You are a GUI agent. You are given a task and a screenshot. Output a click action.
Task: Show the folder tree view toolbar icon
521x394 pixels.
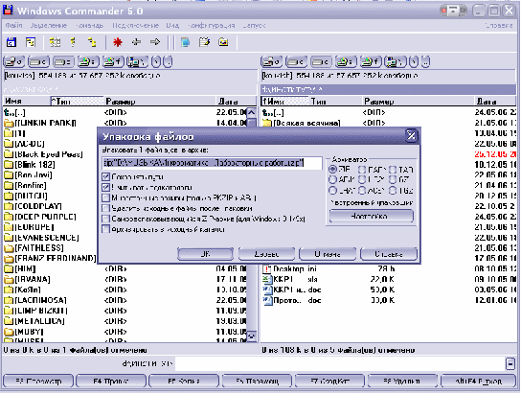92,42
